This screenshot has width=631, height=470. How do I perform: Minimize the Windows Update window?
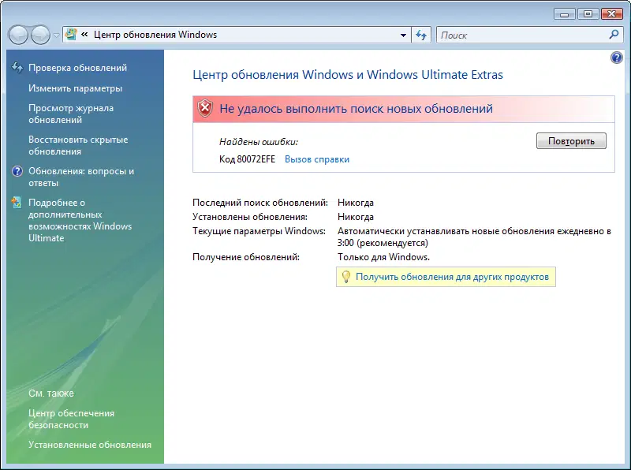564,14
